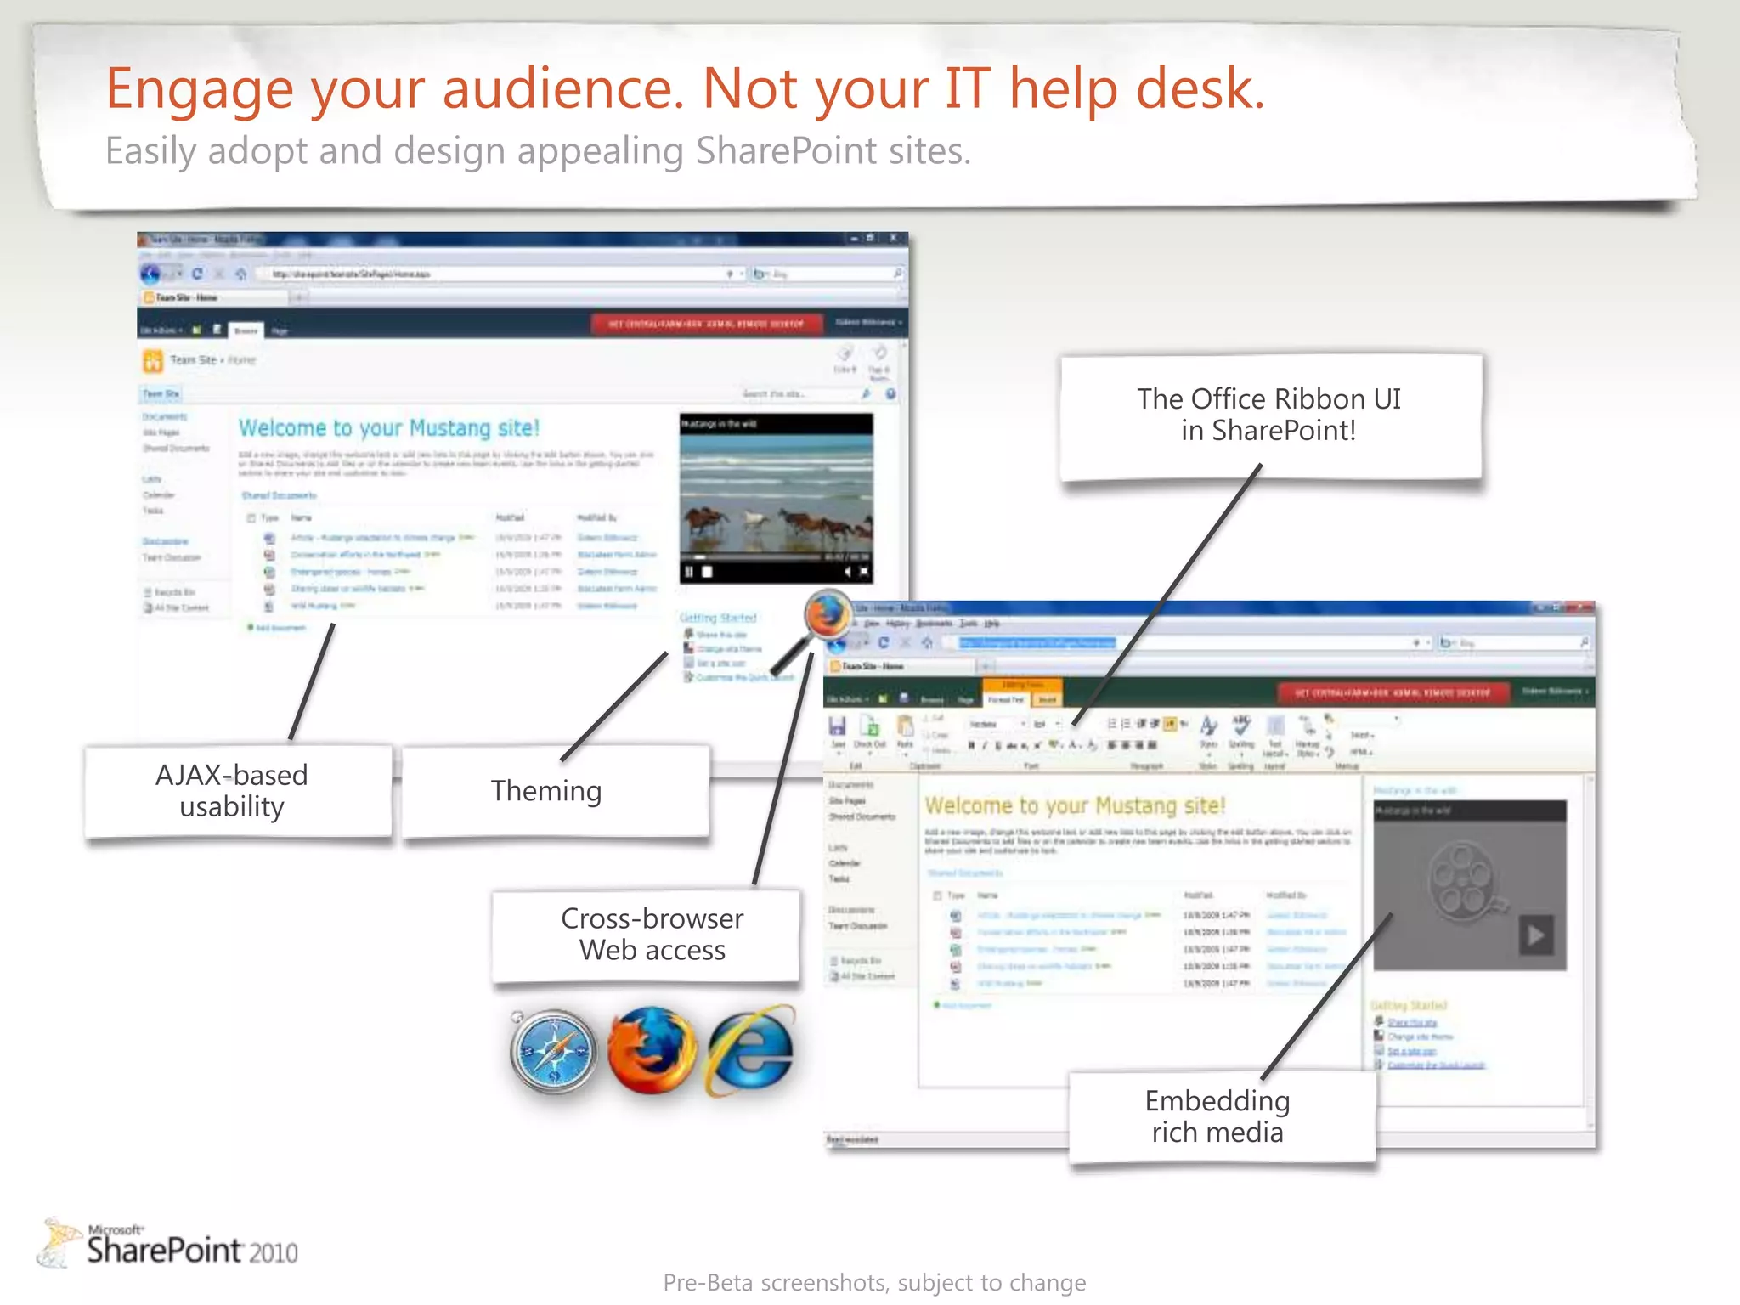Expand the playing video to full screen
Image resolution: width=1740 pixels, height=1305 pixels.
[863, 572]
